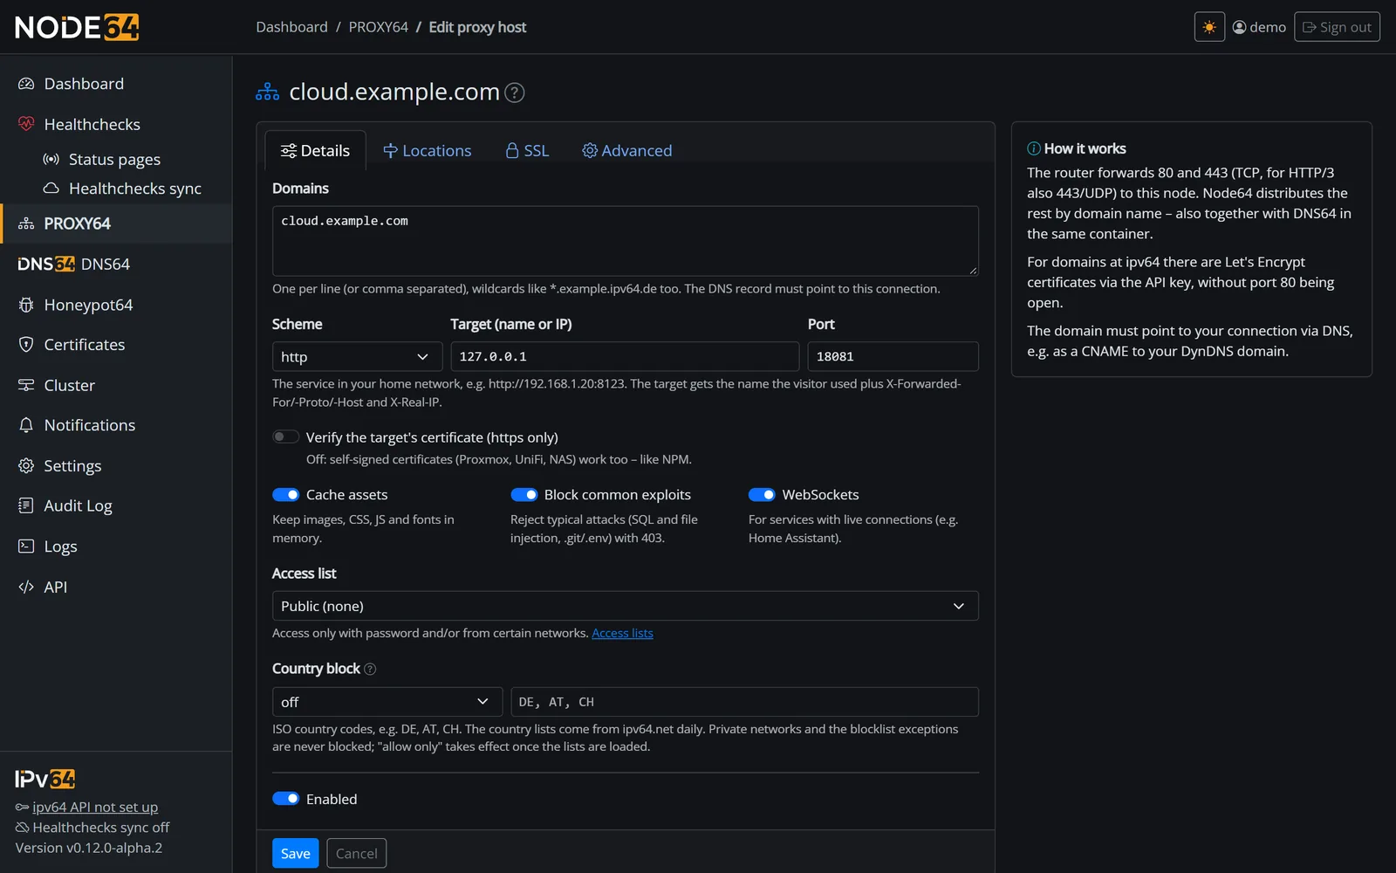Toggle the WebSockets switch
The width and height of the screenshot is (1396, 873).
(762, 495)
